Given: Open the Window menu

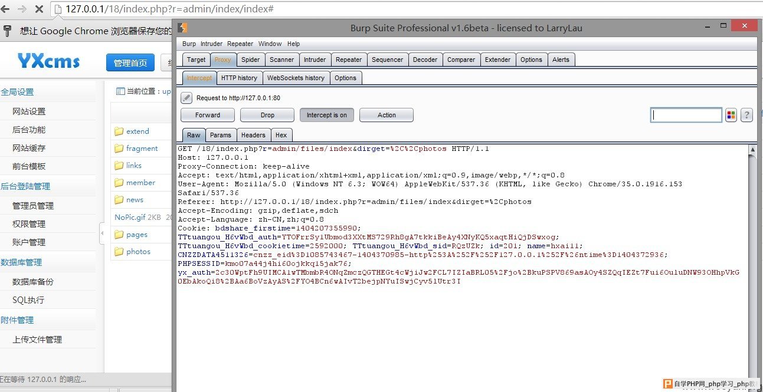Looking at the screenshot, I should (270, 44).
